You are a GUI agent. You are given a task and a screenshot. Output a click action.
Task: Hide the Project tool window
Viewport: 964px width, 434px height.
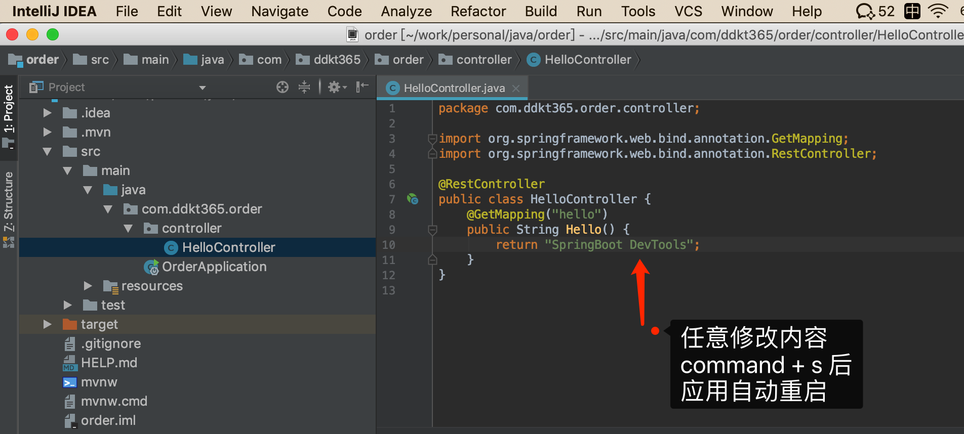(362, 87)
